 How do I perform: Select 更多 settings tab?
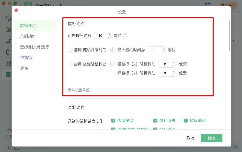[24, 68]
